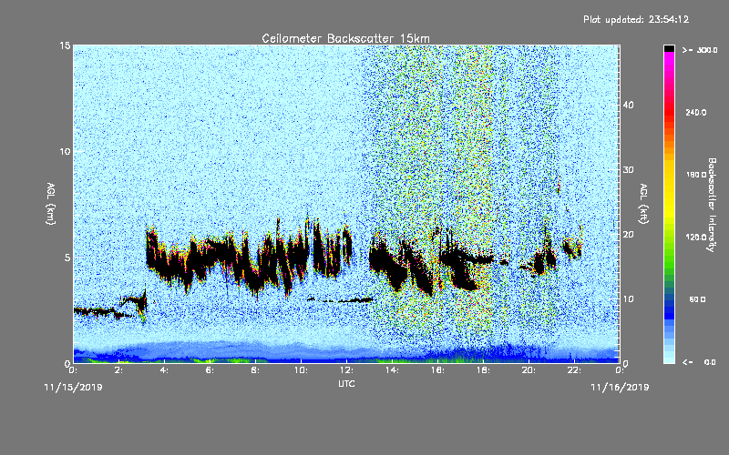Click the '10' tick on the km axis
Viewport: 729px width, 455px height.
coord(65,151)
